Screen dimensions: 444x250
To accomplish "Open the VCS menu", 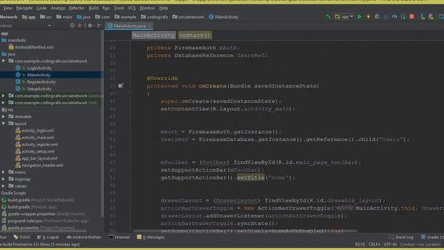I will 131,8.
